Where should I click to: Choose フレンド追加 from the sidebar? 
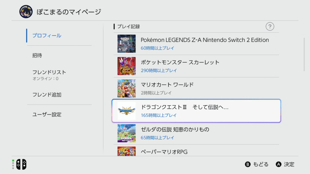tap(47, 95)
